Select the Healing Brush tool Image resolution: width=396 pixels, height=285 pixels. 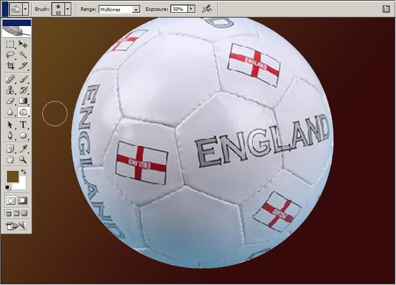10,79
